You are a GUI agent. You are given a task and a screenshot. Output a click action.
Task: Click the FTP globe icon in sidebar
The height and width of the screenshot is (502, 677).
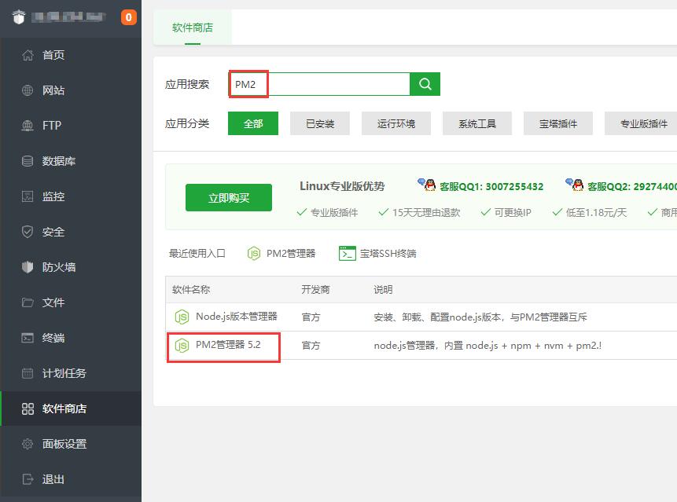(28, 126)
